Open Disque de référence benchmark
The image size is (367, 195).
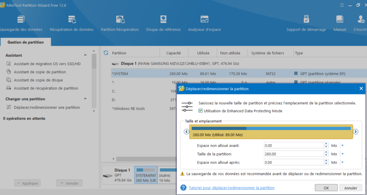pyautogui.click(x=163, y=20)
